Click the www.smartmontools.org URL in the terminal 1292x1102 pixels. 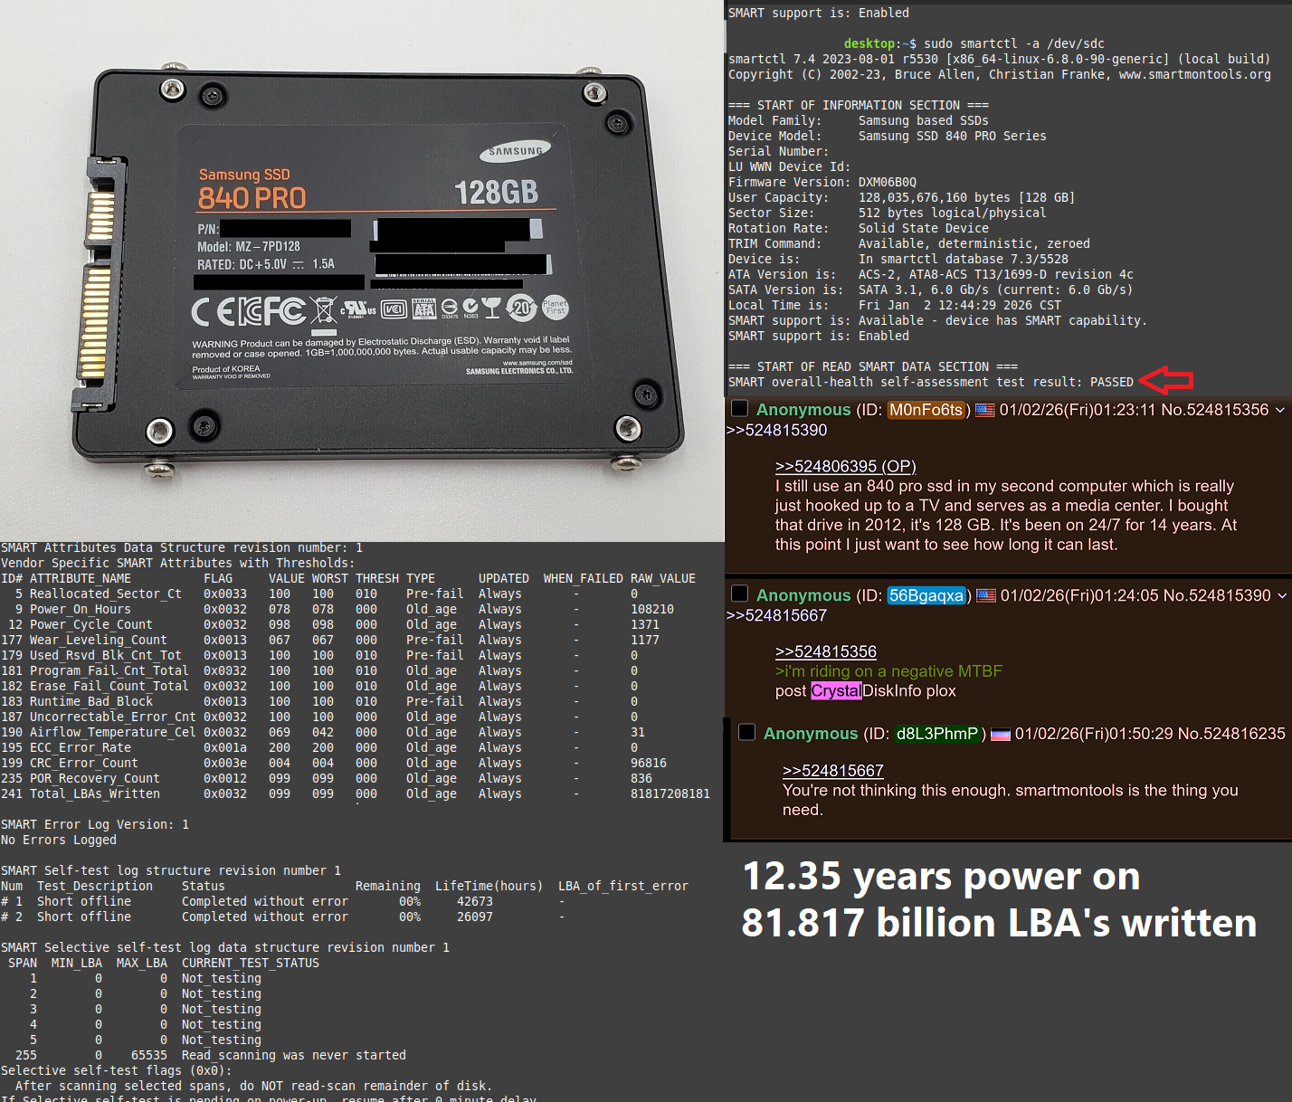point(1195,74)
